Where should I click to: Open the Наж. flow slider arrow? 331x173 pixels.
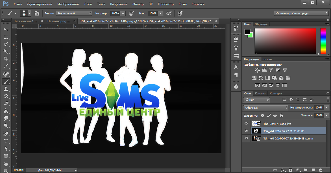(x=161, y=14)
